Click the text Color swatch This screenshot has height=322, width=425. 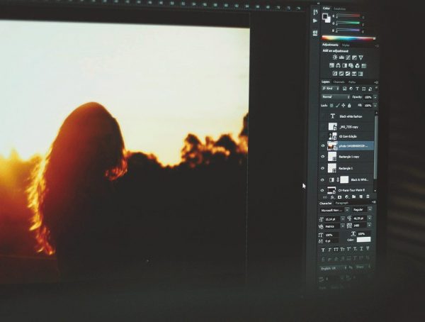click(363, 240)
